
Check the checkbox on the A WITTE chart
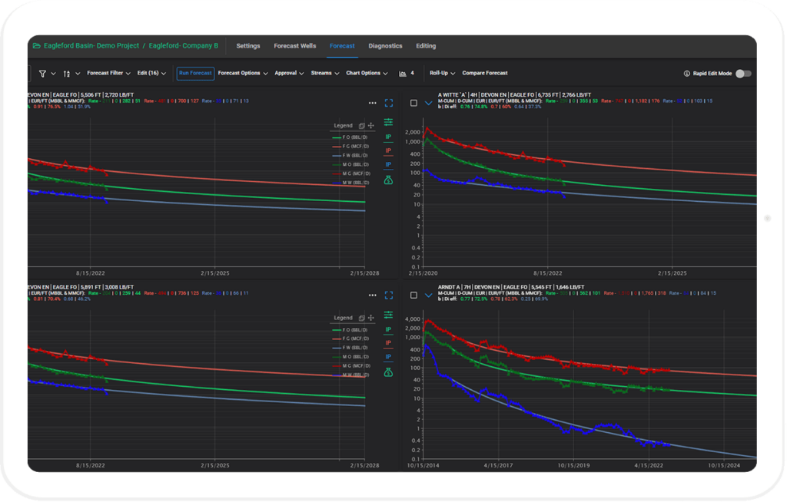pyautogui.click(x=415, y=102)
